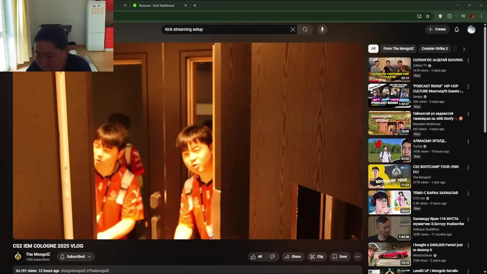487x274 pixels.
Task: Open options for Халамцуу Ярма-116 video
Action: tap(468, 220)
